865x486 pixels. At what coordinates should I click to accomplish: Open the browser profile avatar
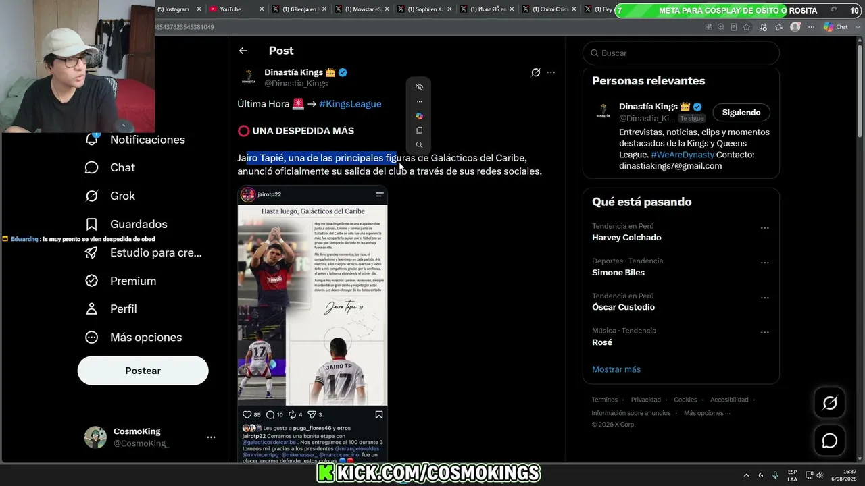pos(795,27)
